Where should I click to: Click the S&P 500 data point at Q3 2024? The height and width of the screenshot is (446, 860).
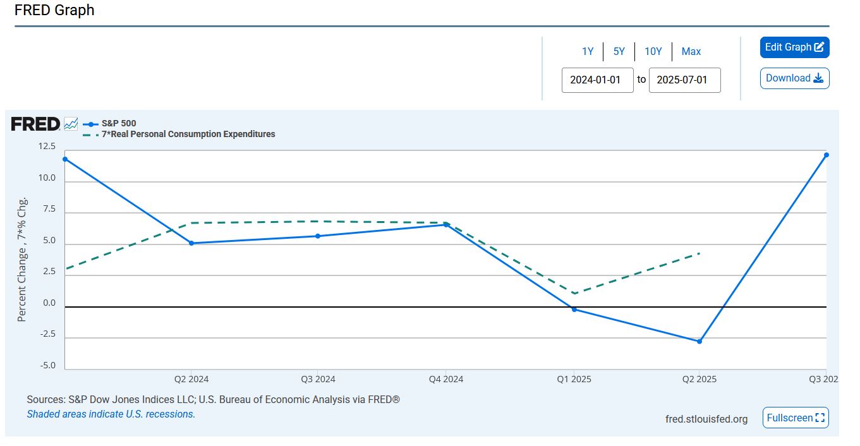point(318,236)
